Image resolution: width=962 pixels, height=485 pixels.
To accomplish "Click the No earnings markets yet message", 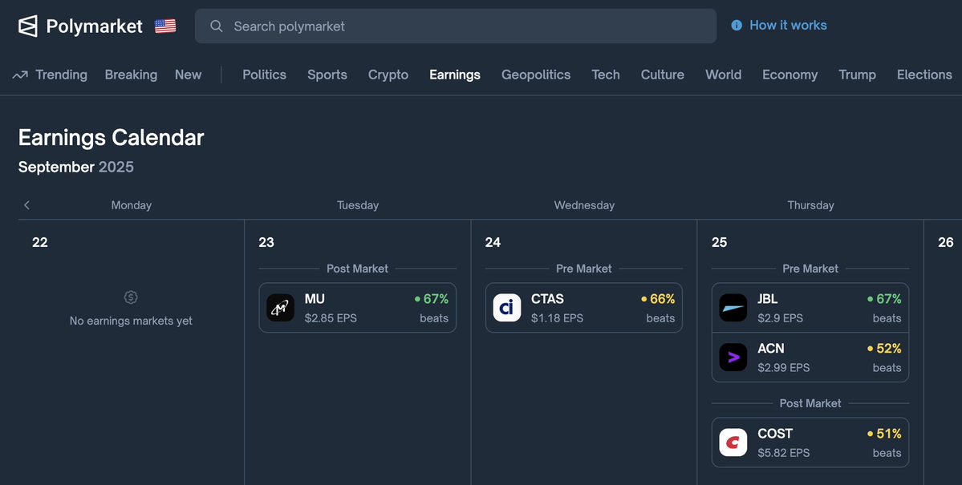I will (131, 321).
